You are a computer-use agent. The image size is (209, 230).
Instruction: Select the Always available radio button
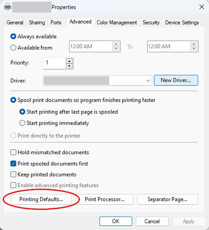coord(13,37)
